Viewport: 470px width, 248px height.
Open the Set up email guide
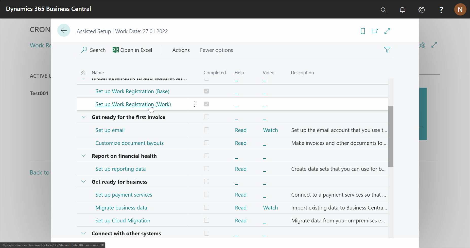110,130
